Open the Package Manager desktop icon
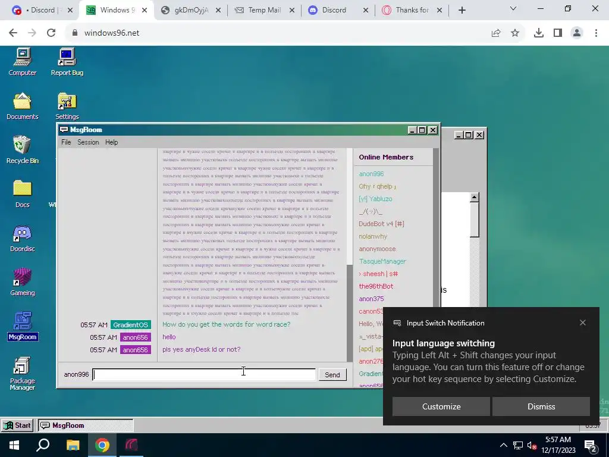The image size is (609, 457). (22, 373)
